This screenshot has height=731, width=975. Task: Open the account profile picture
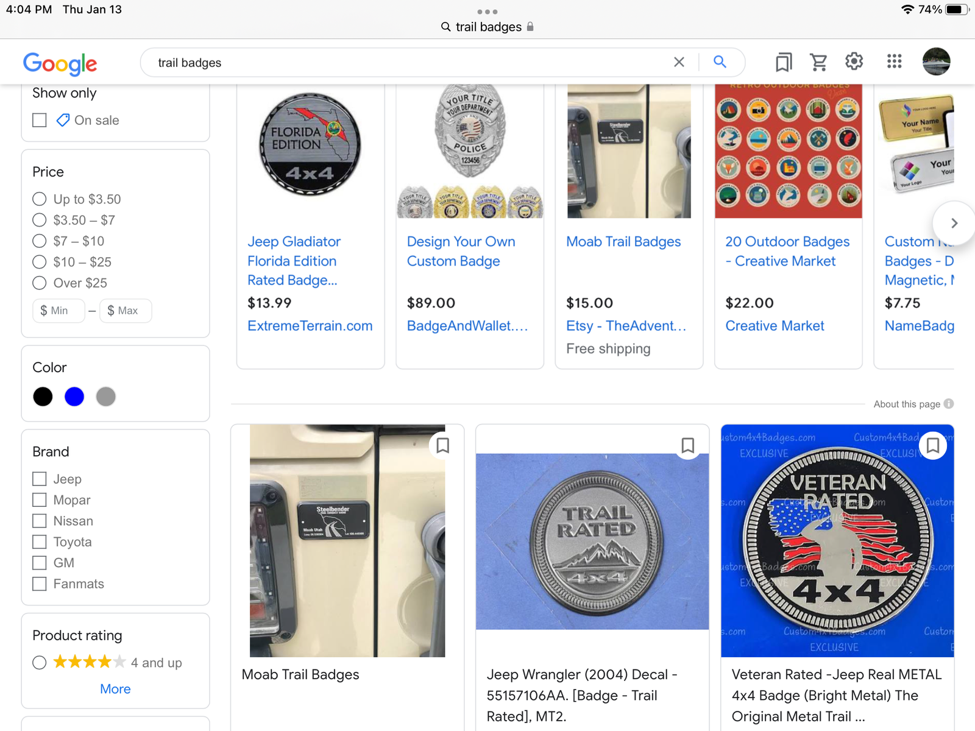[x=936, y=62]
